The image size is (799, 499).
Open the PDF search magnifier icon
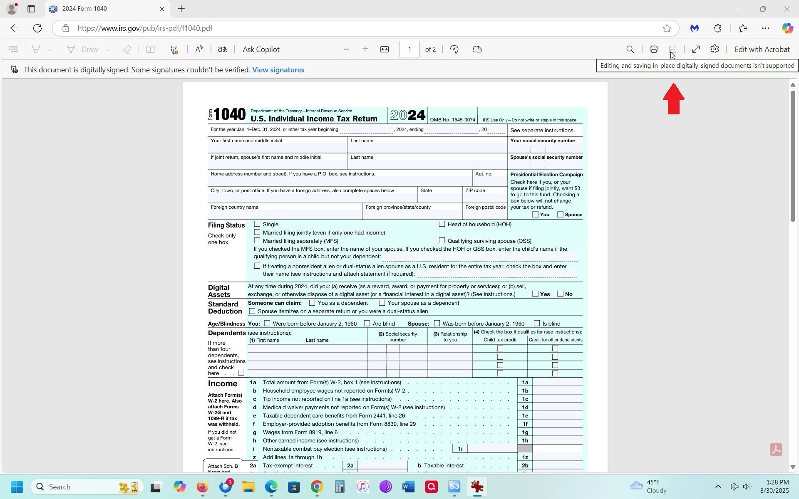point(630,49)
